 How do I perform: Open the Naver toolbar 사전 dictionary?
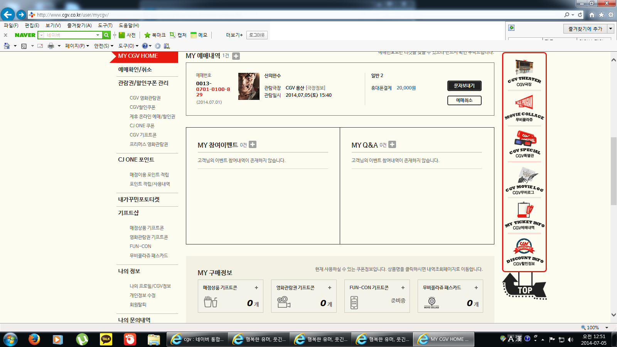click(127, 35)
